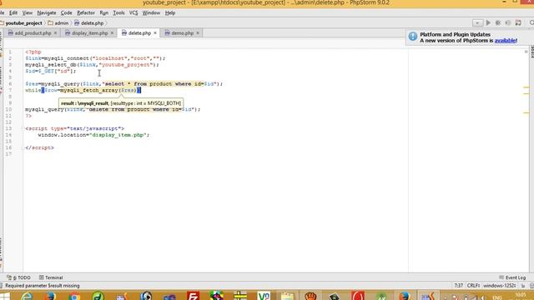Screen dimensions: 534x300
Task: Click the youtube_project breadcrumb
Action: click(23, 23)
